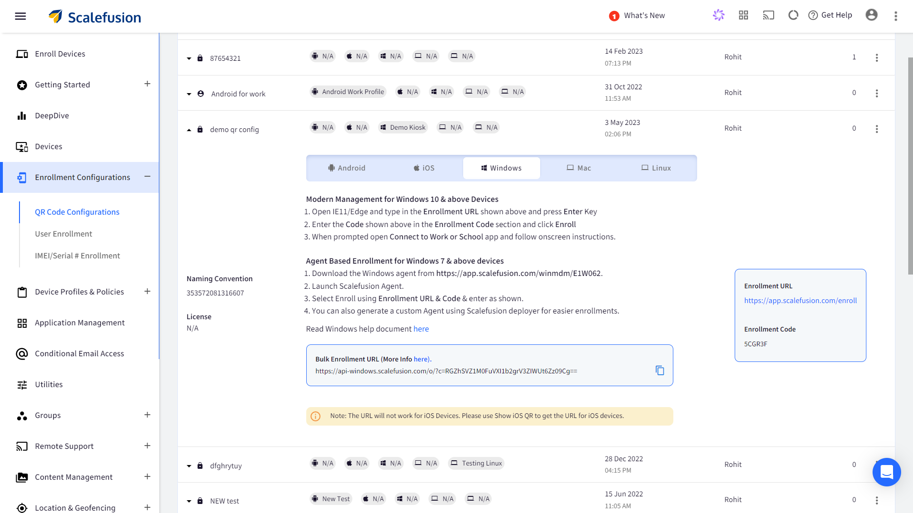Open actions menu for NEW test row
Image resolution: width=913 pixels, height=513 pixels.
877,500
